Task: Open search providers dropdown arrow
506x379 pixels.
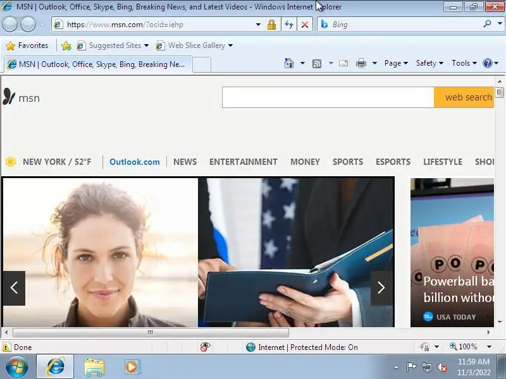Action: click(500, 24)
